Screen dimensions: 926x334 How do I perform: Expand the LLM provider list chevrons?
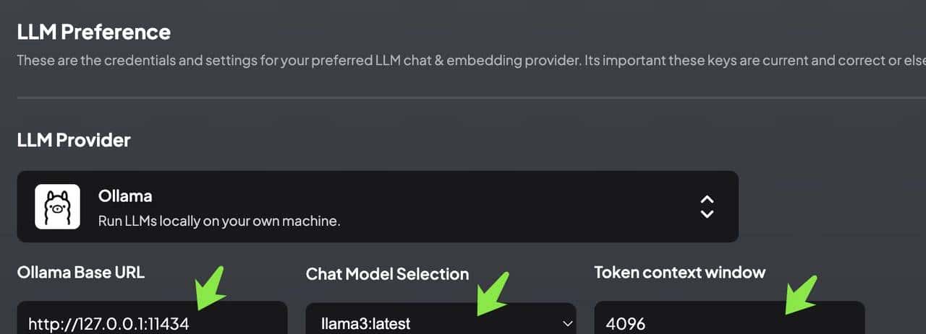point(707,206)
